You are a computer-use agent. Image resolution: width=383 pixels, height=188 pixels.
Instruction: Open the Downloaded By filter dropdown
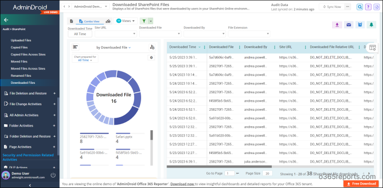click(204, 34)
